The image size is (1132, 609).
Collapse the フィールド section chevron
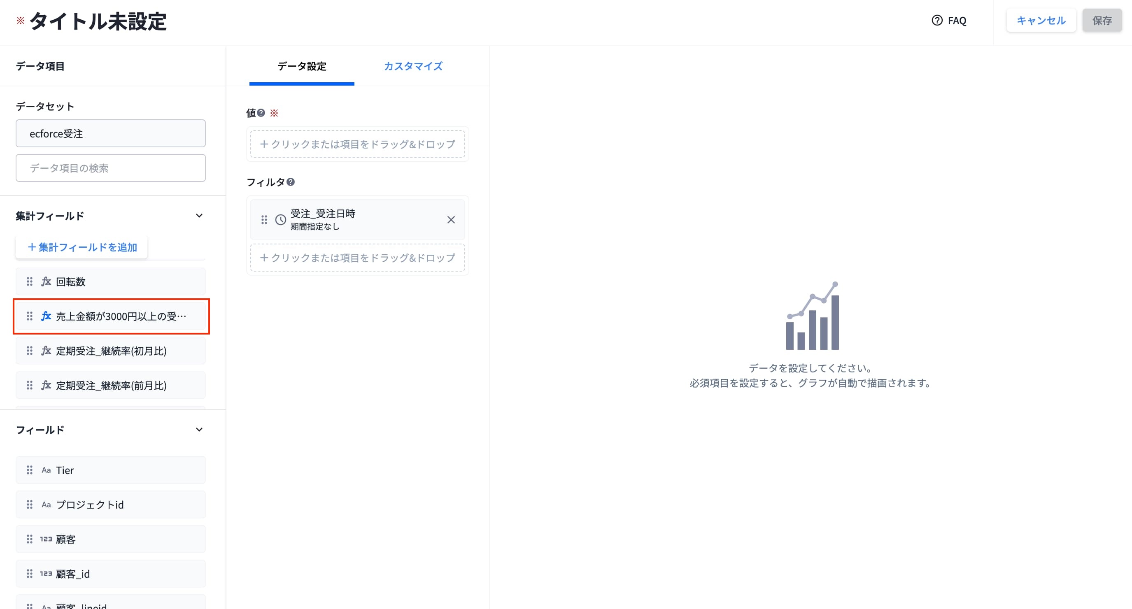pos(199,430)
